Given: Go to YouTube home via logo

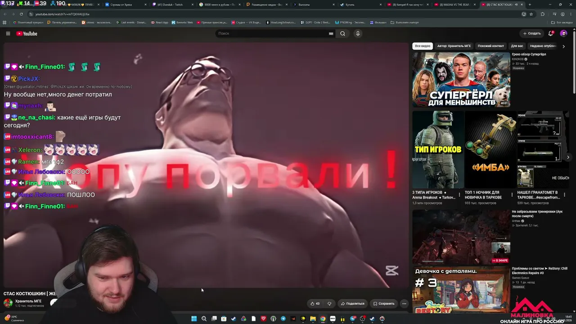Looking at the screenshot, I should tap(27, 34).
